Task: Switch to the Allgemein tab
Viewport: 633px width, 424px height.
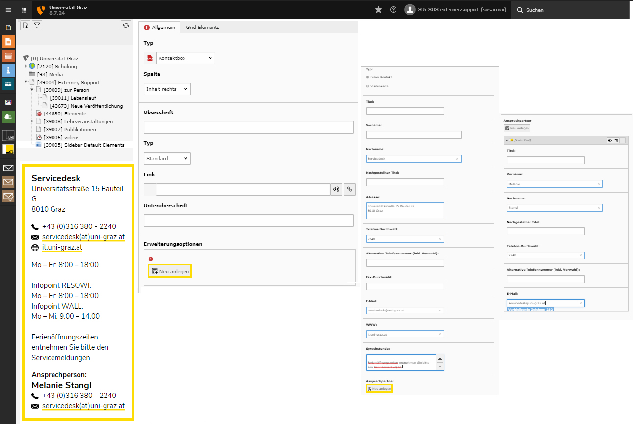Action: click(x=160, y=28)
